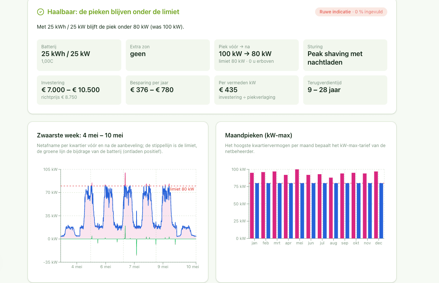Click the Besparing per jaar value '€ 376 – € 780'
Screen dimensions: 439x283
tap(152, 90)
